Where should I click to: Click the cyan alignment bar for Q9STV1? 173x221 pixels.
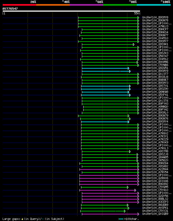tap(105, 86)
